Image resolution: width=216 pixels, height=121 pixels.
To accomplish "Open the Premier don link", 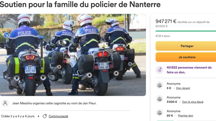I will pyautogui.click(x=185, y=116).
